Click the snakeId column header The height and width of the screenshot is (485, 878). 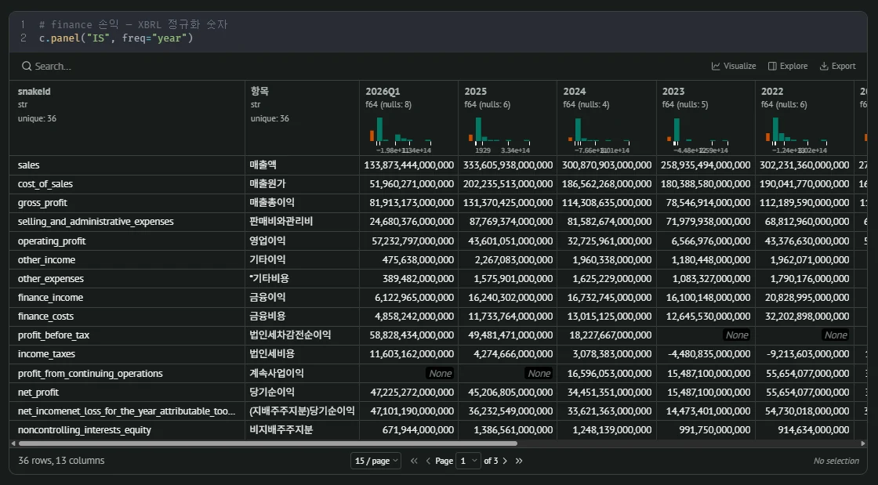coord(34,91)
